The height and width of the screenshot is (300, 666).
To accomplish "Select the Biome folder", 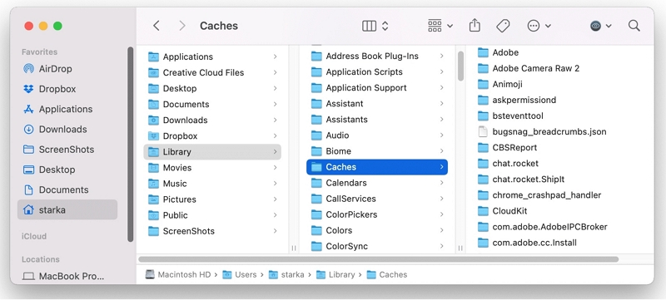I will 377,151.
